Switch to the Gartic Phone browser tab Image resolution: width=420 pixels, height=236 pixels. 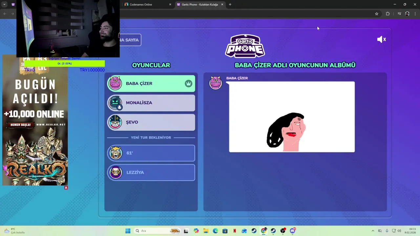tap(199, 5)
